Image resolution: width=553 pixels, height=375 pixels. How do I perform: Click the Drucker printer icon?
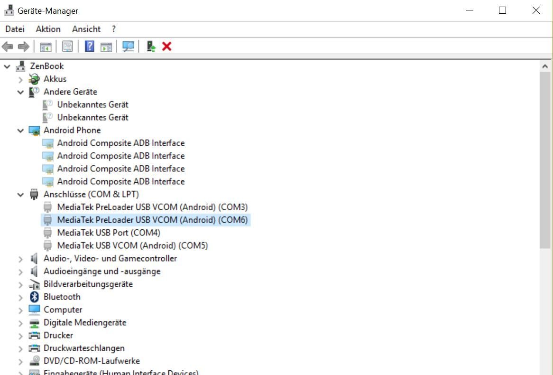coord(34,335)
